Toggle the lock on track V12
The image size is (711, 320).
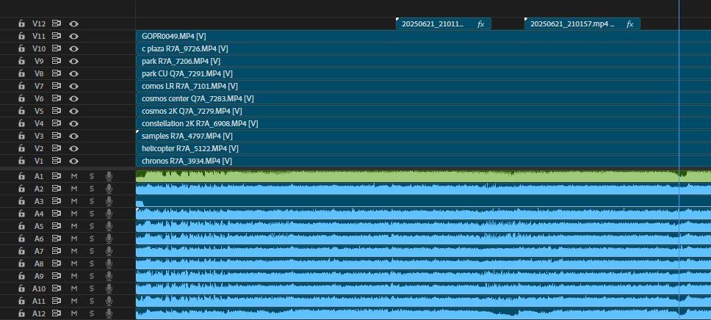[x=21, y=23]
